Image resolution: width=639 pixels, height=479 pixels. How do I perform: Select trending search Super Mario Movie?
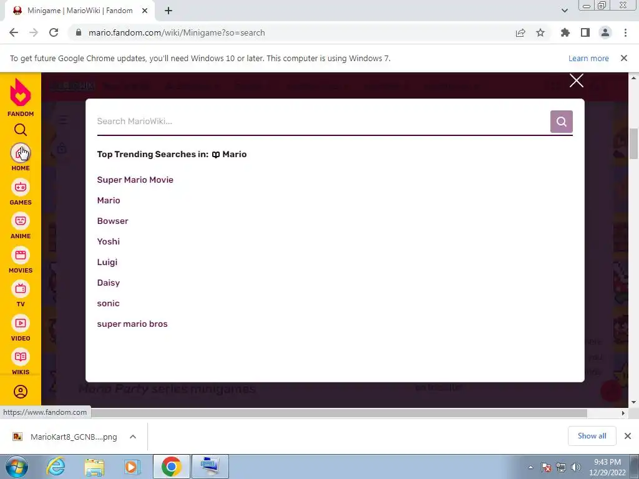(x=135, y=180)
